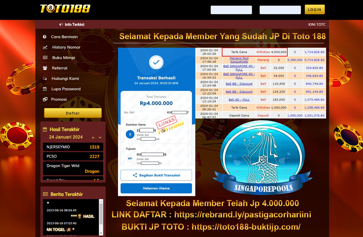Show previous result date with up chevron
The image size is (363, 237).
[x=93, y=138]
